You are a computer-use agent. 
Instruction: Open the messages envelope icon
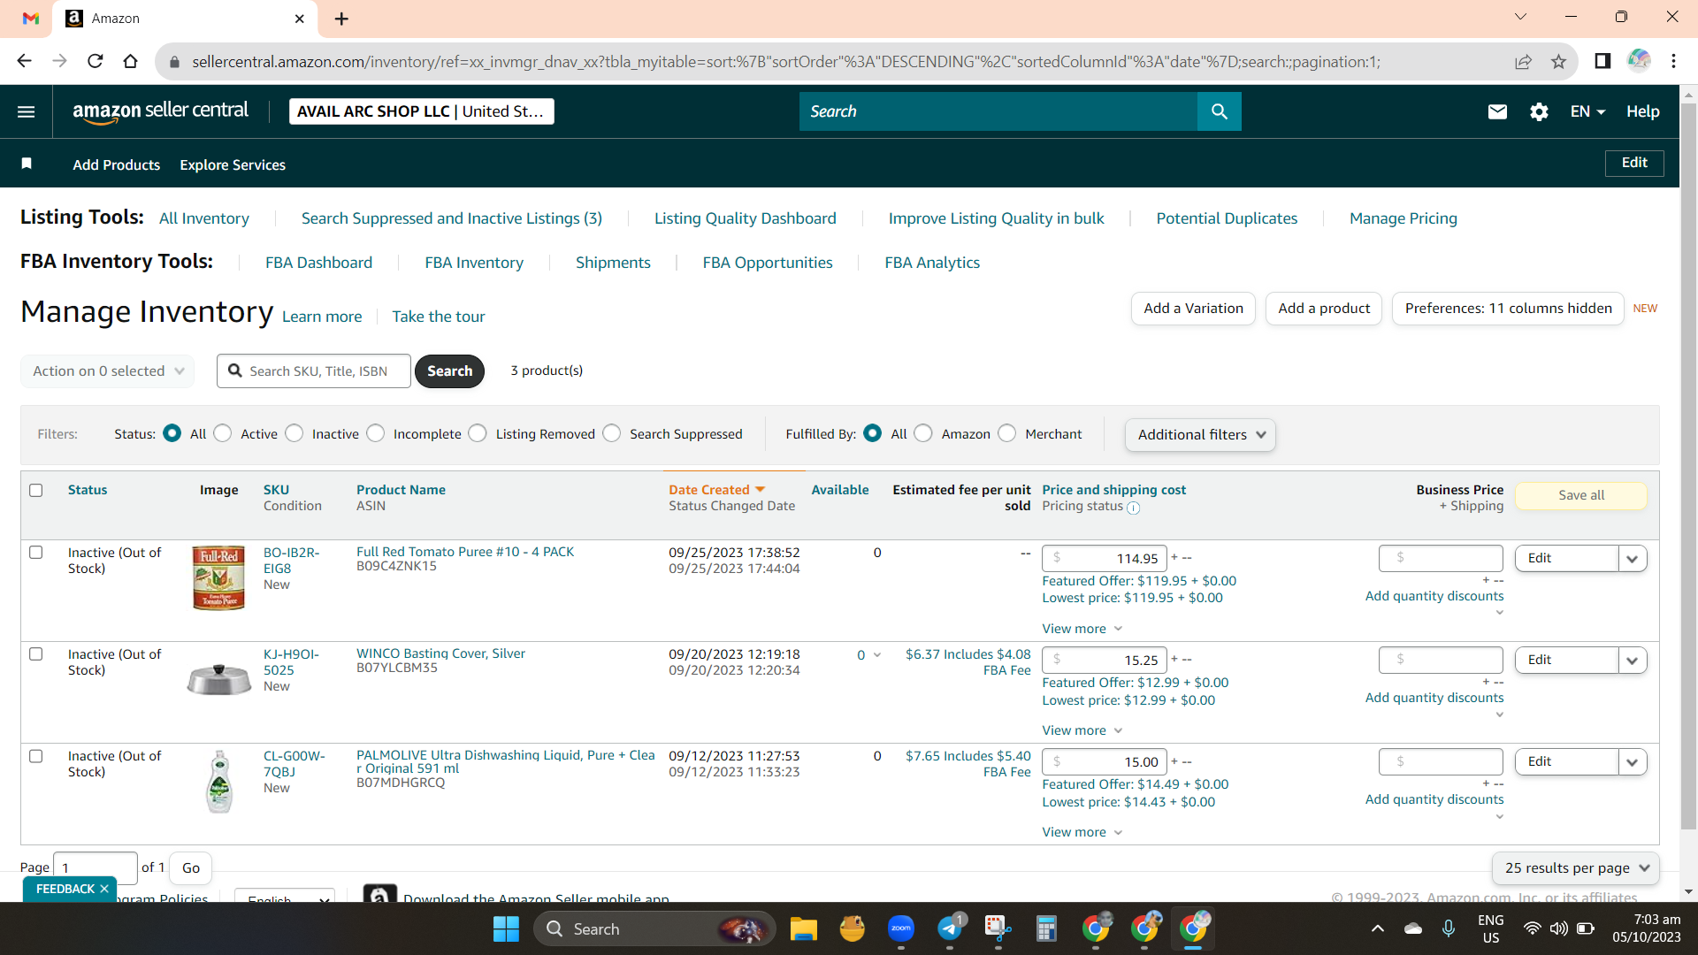coord(1497,111)
